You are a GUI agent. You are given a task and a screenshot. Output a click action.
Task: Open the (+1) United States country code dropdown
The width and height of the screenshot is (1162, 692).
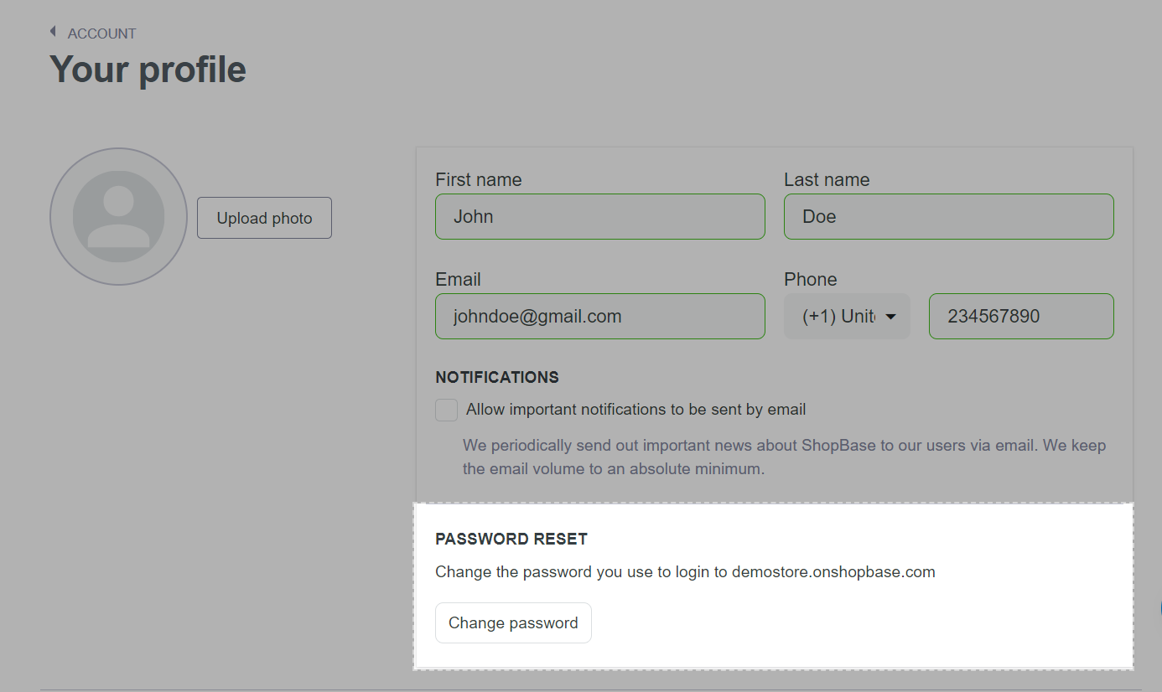tap(847, 317)
